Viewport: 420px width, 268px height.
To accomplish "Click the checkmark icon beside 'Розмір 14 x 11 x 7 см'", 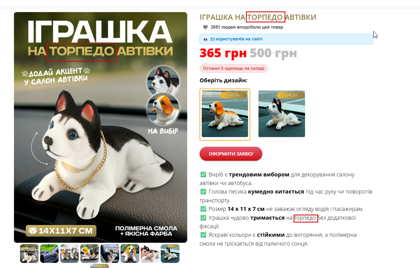I will pyautogui.click(x=203, y=209).
